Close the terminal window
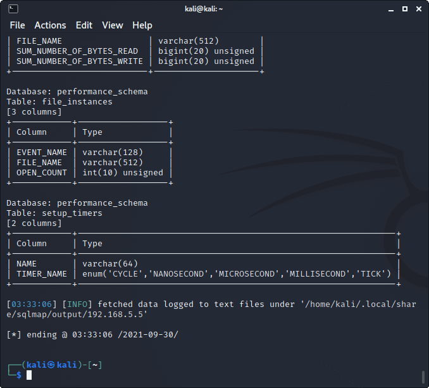This screenshot has width=429, height=388. point(419,9)
